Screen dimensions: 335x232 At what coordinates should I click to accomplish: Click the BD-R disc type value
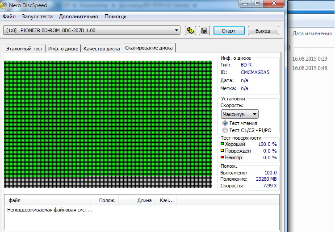click(246, 65)
